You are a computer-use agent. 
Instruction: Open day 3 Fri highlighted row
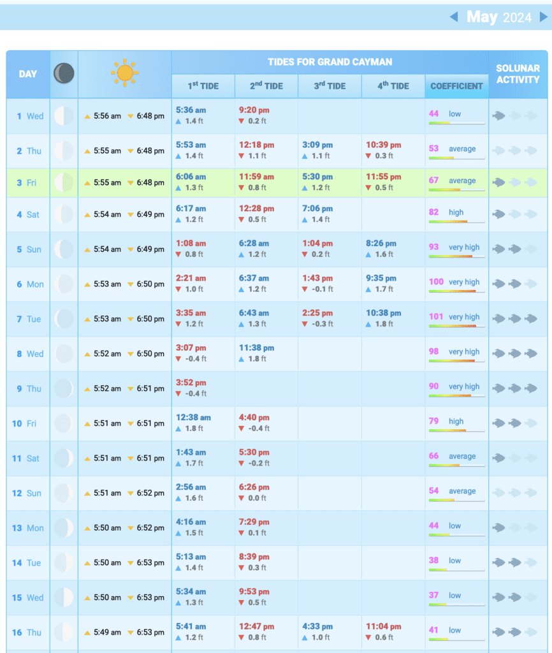[x=27, y=183]
